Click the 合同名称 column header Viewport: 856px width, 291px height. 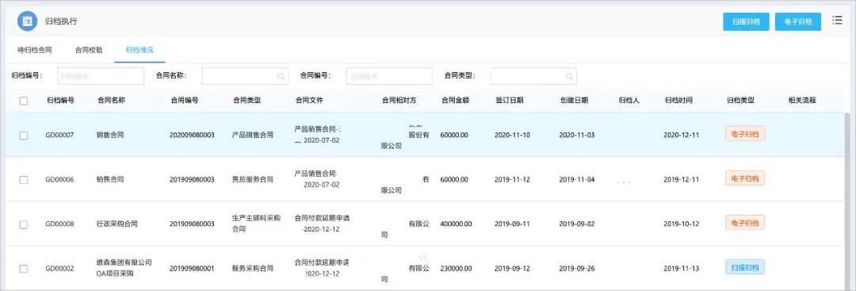point(112,101)
